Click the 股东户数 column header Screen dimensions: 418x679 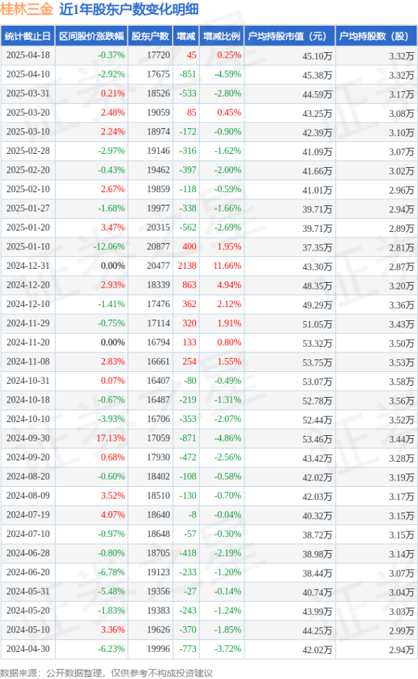click(x=150, y=36)
